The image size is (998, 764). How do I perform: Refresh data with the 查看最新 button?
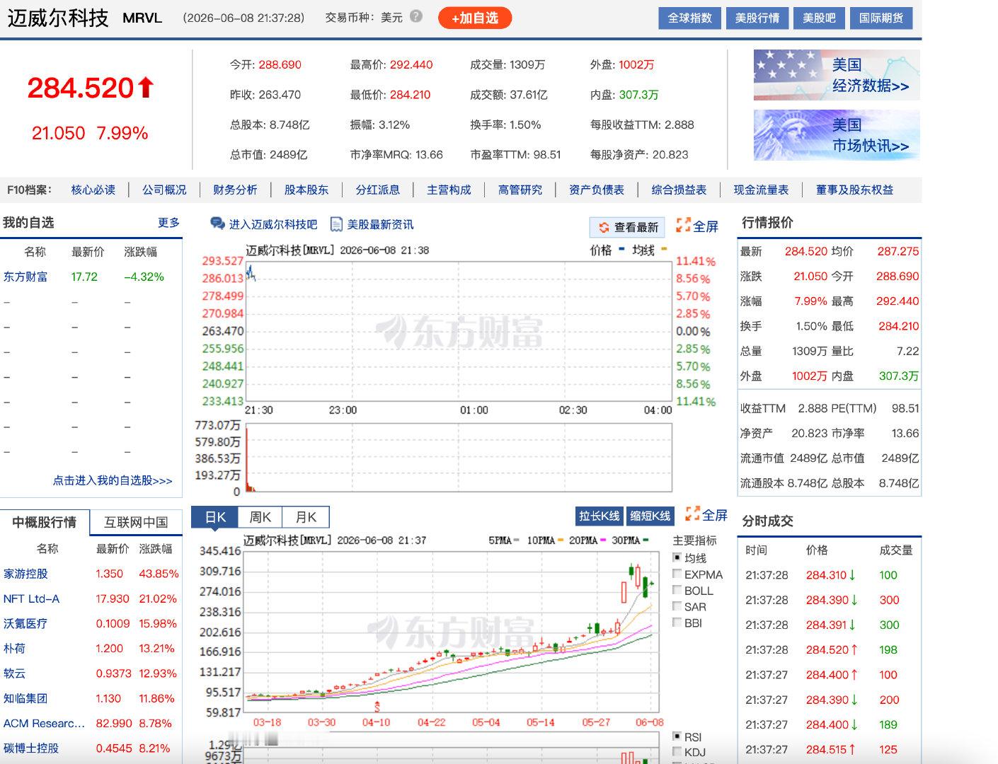[628, 227]
